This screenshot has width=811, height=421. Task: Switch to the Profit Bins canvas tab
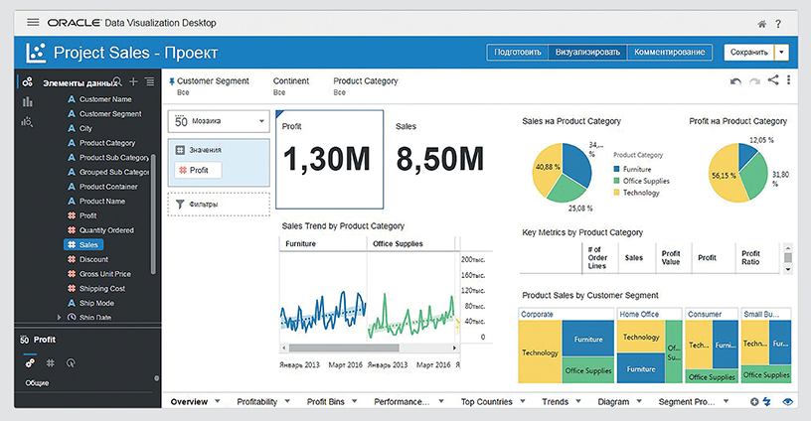click(325, 401)
